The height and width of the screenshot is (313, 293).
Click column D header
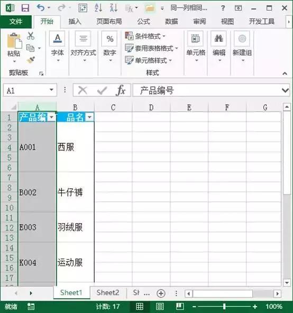[x=151, y=107]
